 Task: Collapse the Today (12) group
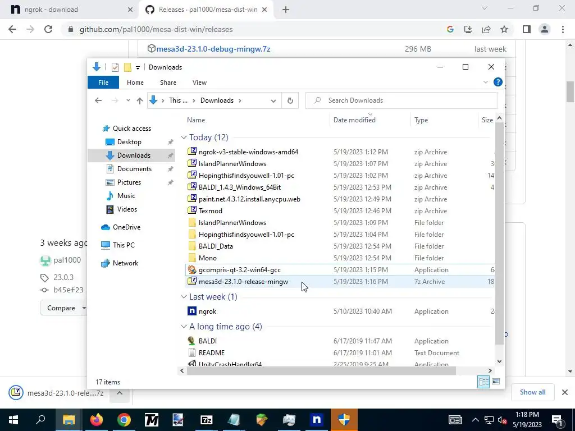(184, 137)
